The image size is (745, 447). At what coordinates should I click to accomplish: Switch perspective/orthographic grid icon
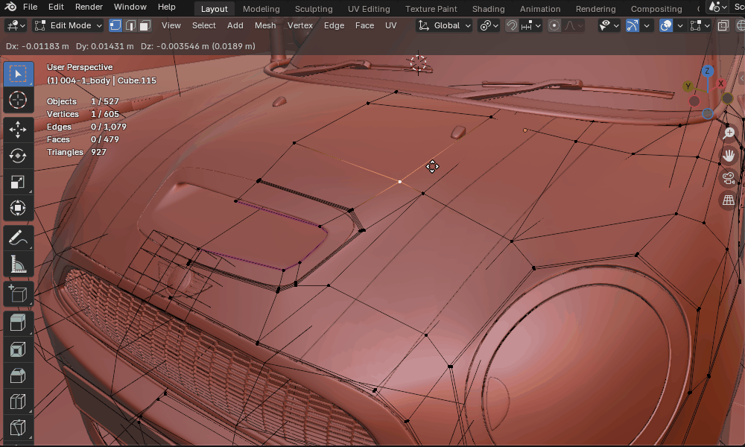(x=729, y=200)
